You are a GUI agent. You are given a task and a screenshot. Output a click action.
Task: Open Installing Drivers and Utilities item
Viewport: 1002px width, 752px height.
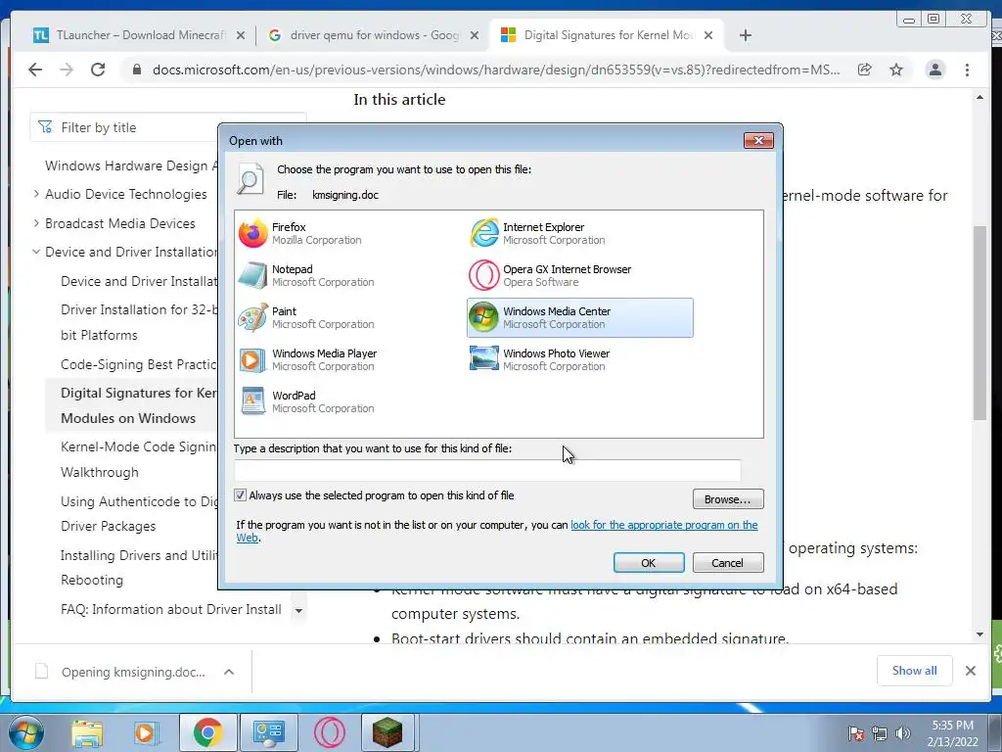[139, 567]
